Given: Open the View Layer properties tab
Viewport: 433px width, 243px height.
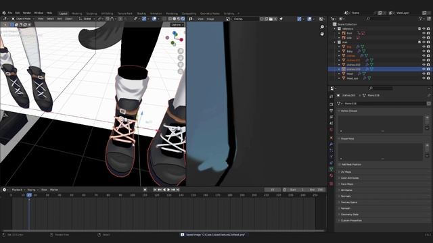Looking at the screenshot, I should (x=332, y=117).
